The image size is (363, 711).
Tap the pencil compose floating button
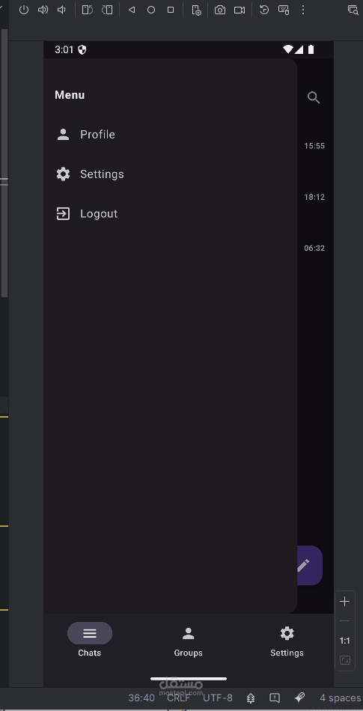(310, 566)
